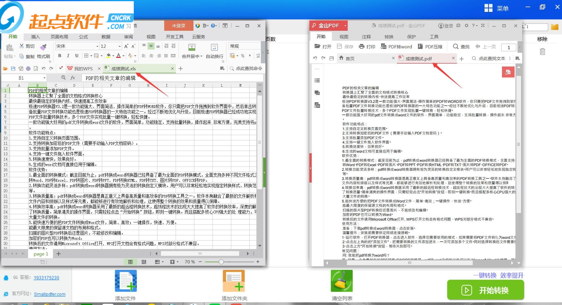Select the Format Painter brush icon
The image size is (562, 305).
point(43,47)
